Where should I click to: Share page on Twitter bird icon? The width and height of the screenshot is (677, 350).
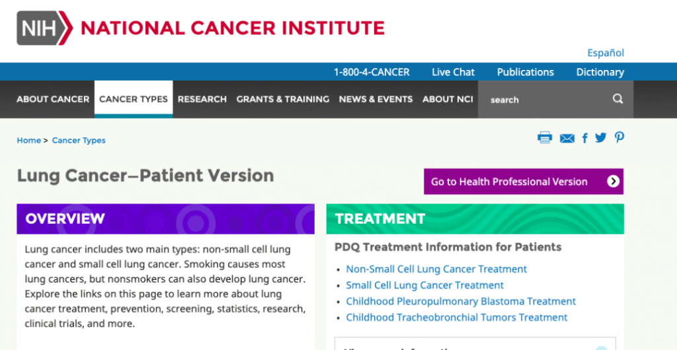[600, 137]
